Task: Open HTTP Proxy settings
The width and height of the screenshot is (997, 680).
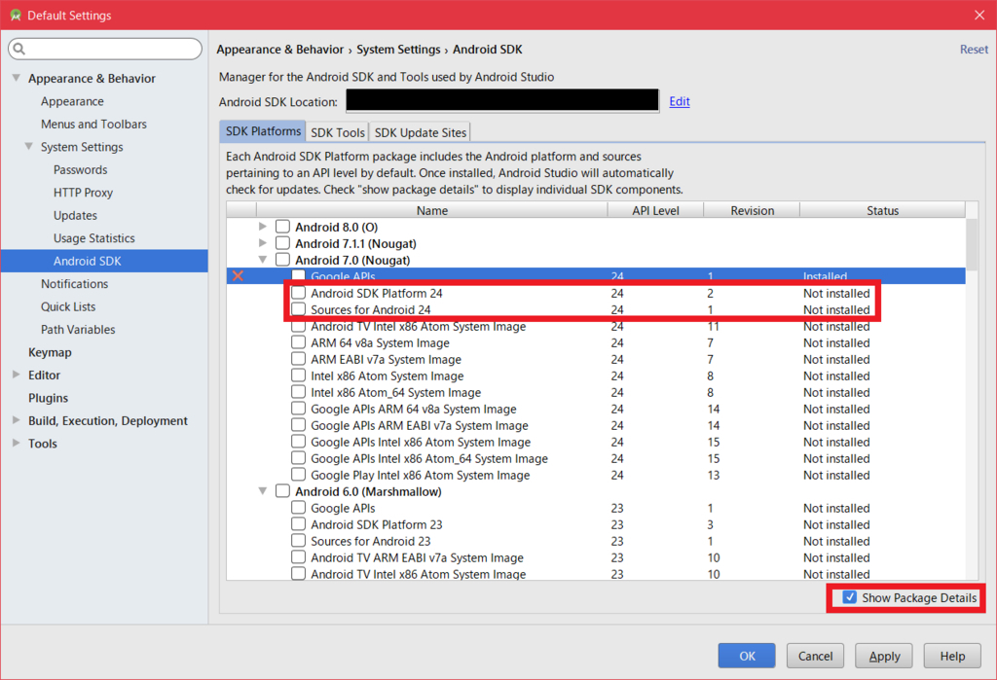Action: (84, 193)
